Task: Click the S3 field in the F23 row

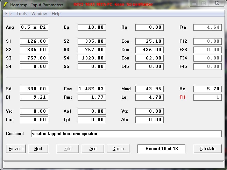Action: pos(92,50)
